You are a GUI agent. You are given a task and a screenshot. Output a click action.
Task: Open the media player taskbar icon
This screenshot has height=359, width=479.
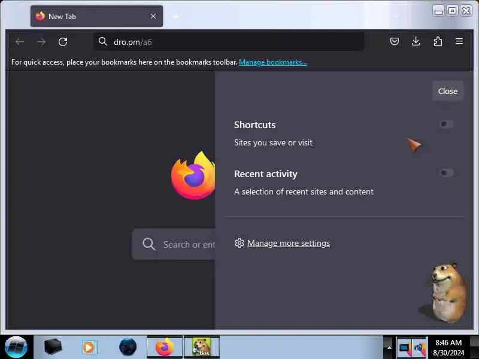click(89, 348)
